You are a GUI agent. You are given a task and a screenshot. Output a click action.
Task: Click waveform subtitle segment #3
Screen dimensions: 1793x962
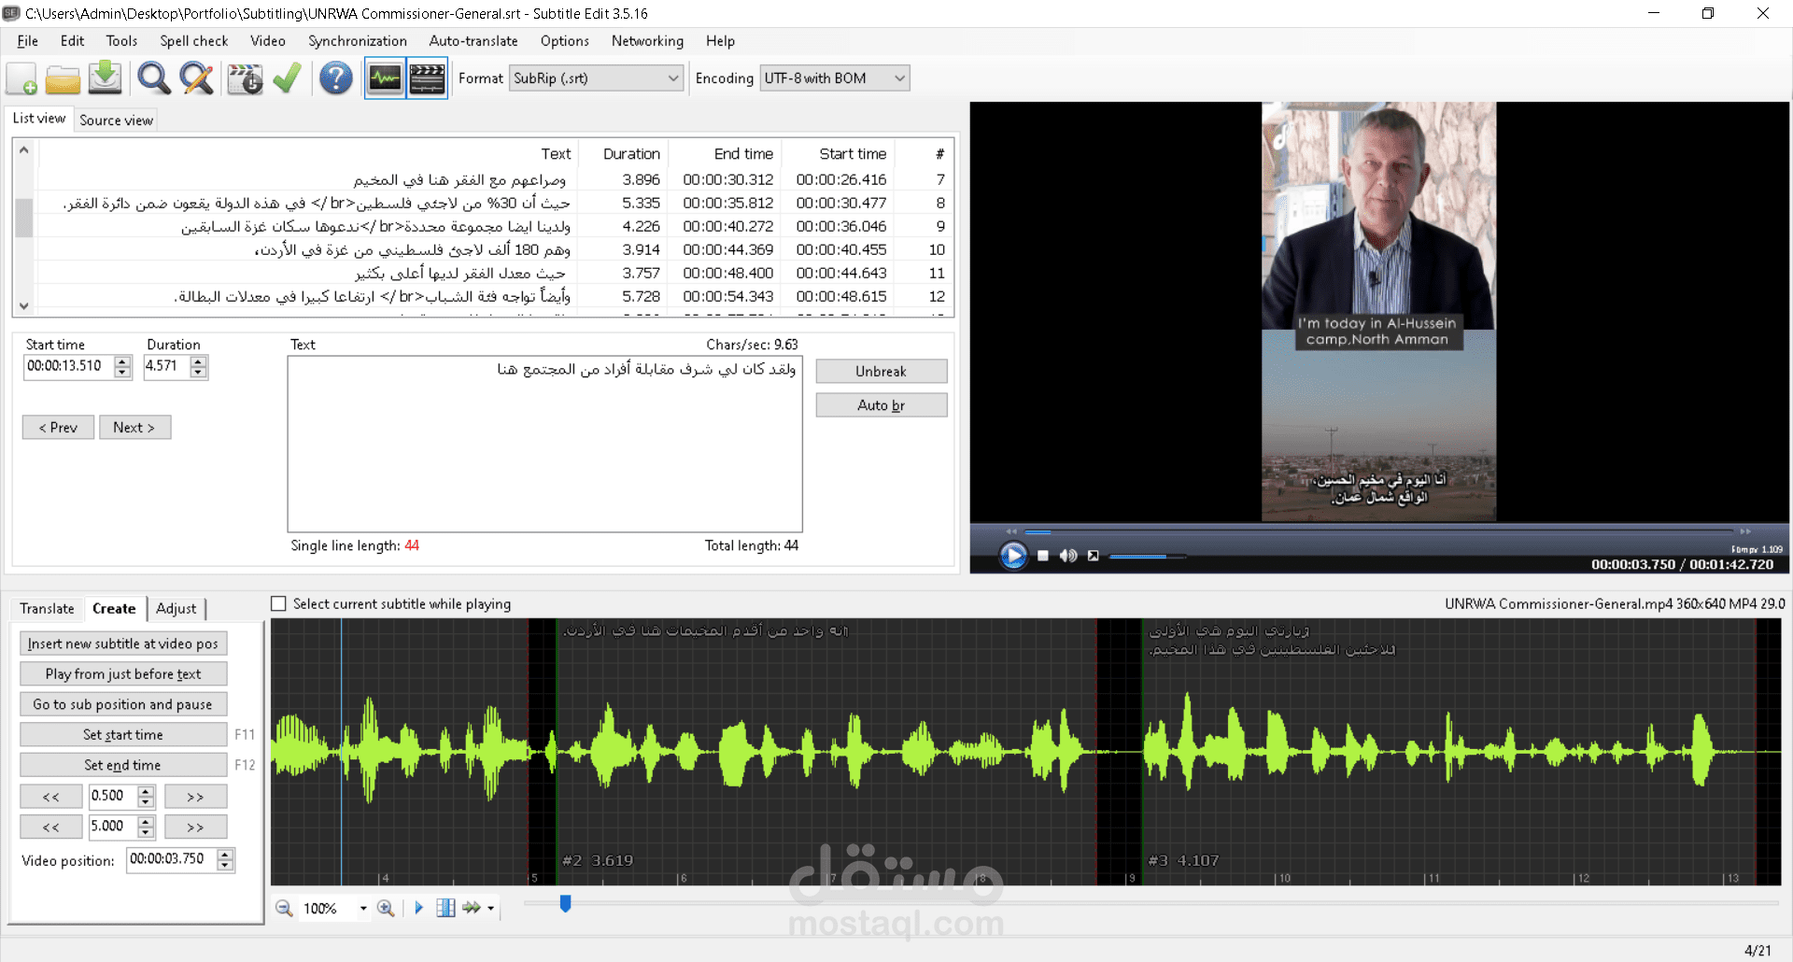pyautogui.click(x=1448, y=752)
